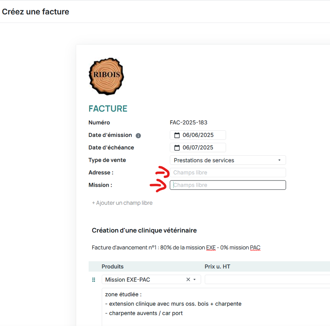Open the calendar icon for Date d'émission
The height and width of the screenshot is (326, 330).
pos(177,135)
